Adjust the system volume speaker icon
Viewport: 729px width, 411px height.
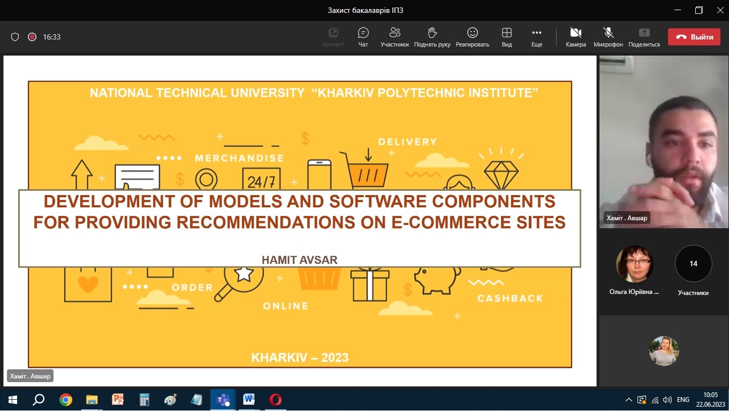pos(667,400)
